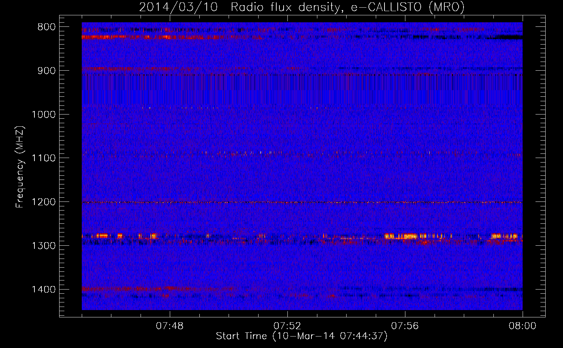
Task: Click the '900' frequency tick label
Action: tap(47, 71)
